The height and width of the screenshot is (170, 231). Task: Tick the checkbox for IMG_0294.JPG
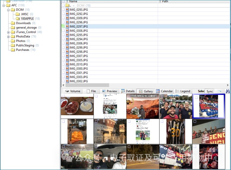(x=63, y=39)
